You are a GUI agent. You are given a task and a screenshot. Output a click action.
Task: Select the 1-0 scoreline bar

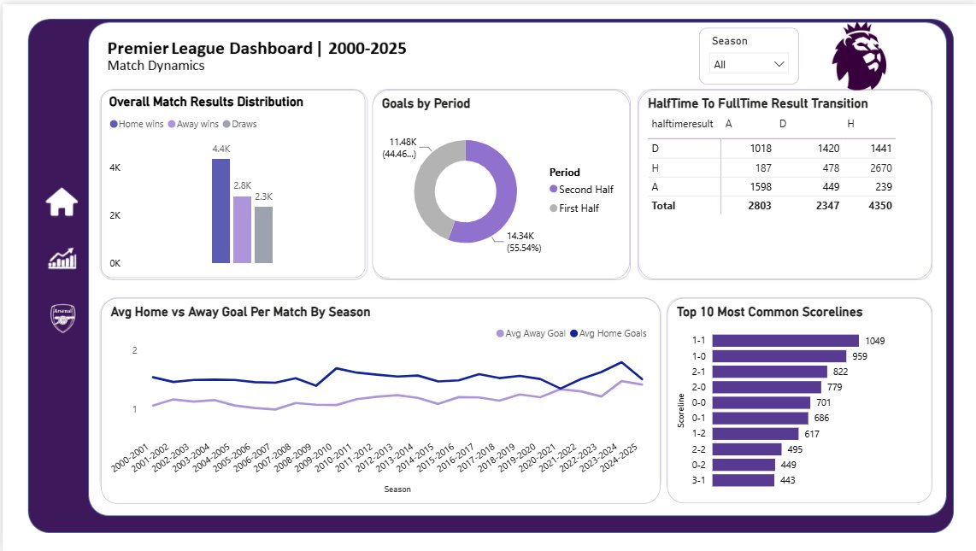779,356
